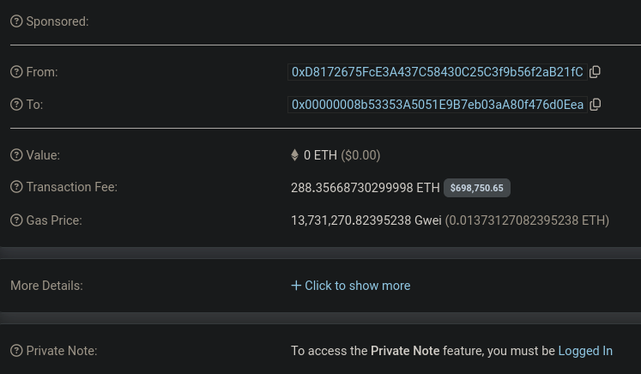Copy the From address to clipboard
The height and width of the screenshot is (374, 641).
(x=595, y=72)
